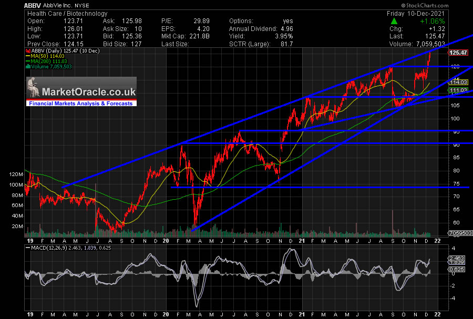This screenshot has height=319, width=473.
Task: Click the green Volume legend entry
Action: click(x=49, y=66)
